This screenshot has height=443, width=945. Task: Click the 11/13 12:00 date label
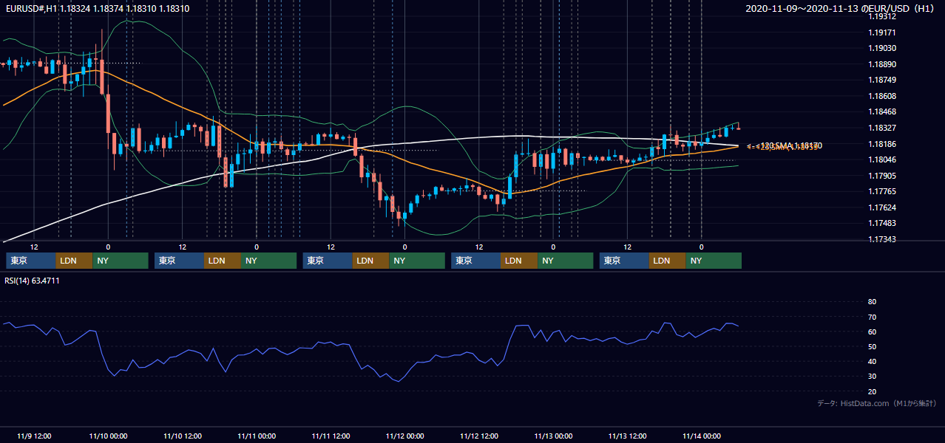[627, 436]
